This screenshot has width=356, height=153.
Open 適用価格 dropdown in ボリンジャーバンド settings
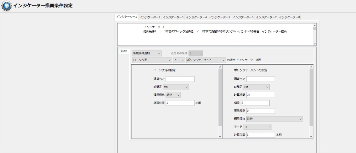click(274, 119)
